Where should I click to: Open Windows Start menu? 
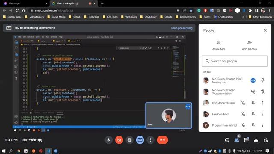click(3, 151)
